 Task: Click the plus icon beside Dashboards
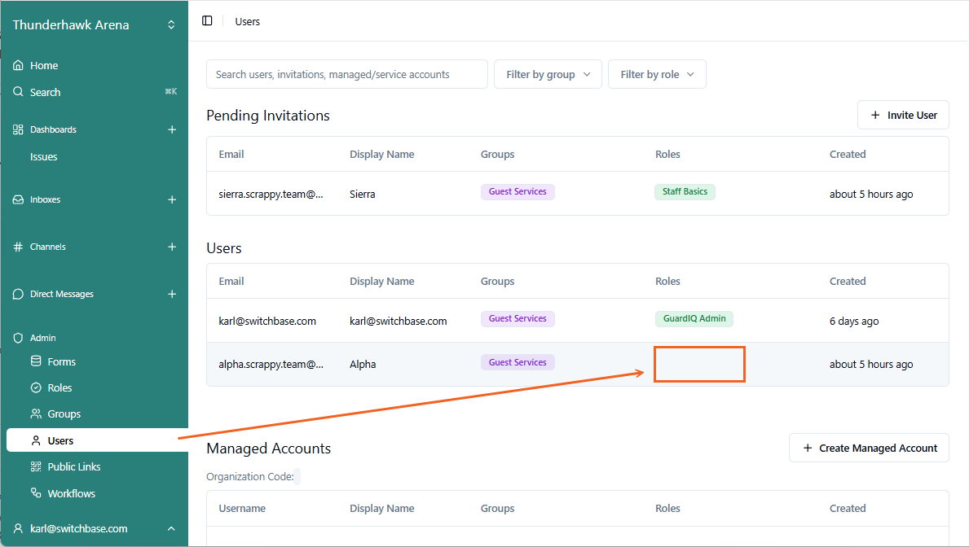(x=172, y=129)
